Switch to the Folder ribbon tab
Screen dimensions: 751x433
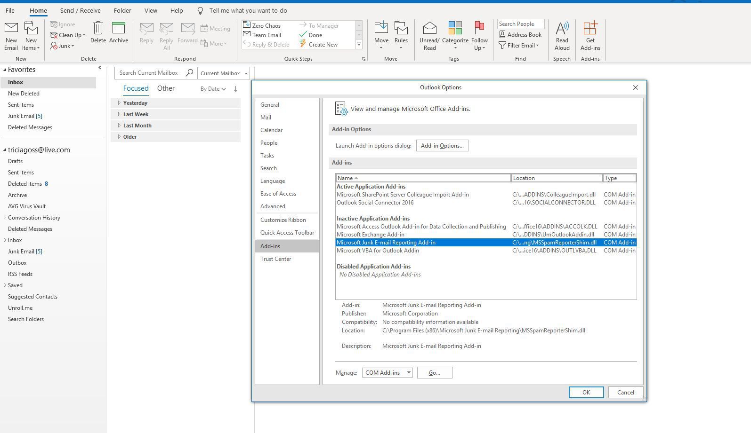pos(122,10)
